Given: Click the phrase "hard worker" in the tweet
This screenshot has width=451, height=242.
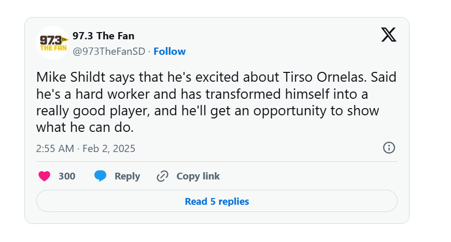Looking at the screenshot, I should tap(112, 94).
